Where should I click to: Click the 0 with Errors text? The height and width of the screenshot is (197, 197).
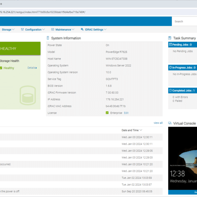click(180, 97)
